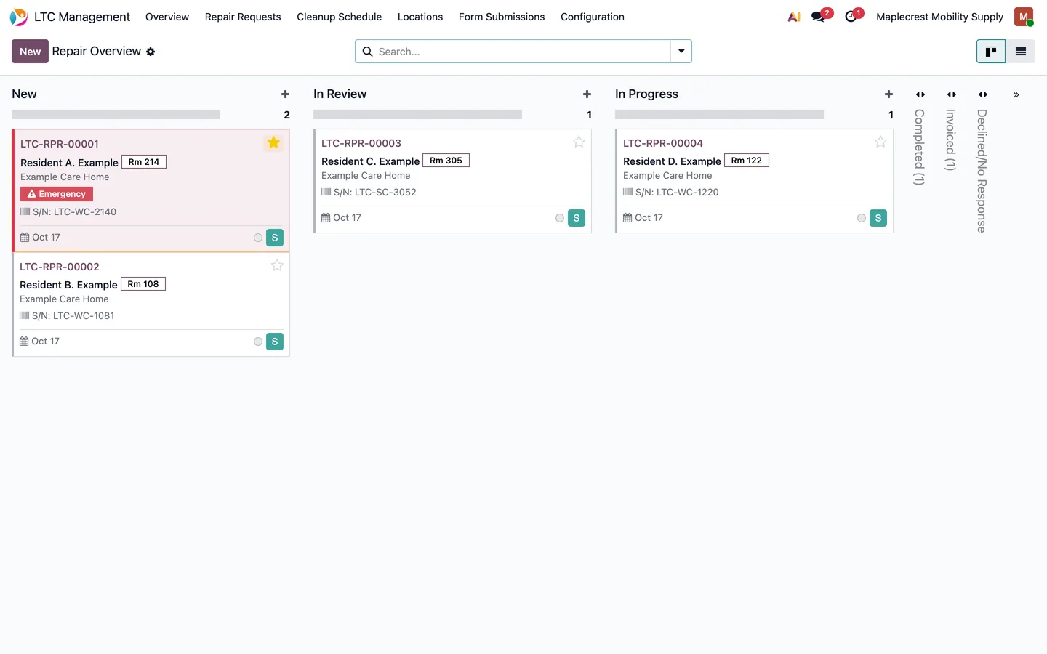
Task: Click assignee avatar S on LTC-RPR-00001
Action: tap(275, 238)
